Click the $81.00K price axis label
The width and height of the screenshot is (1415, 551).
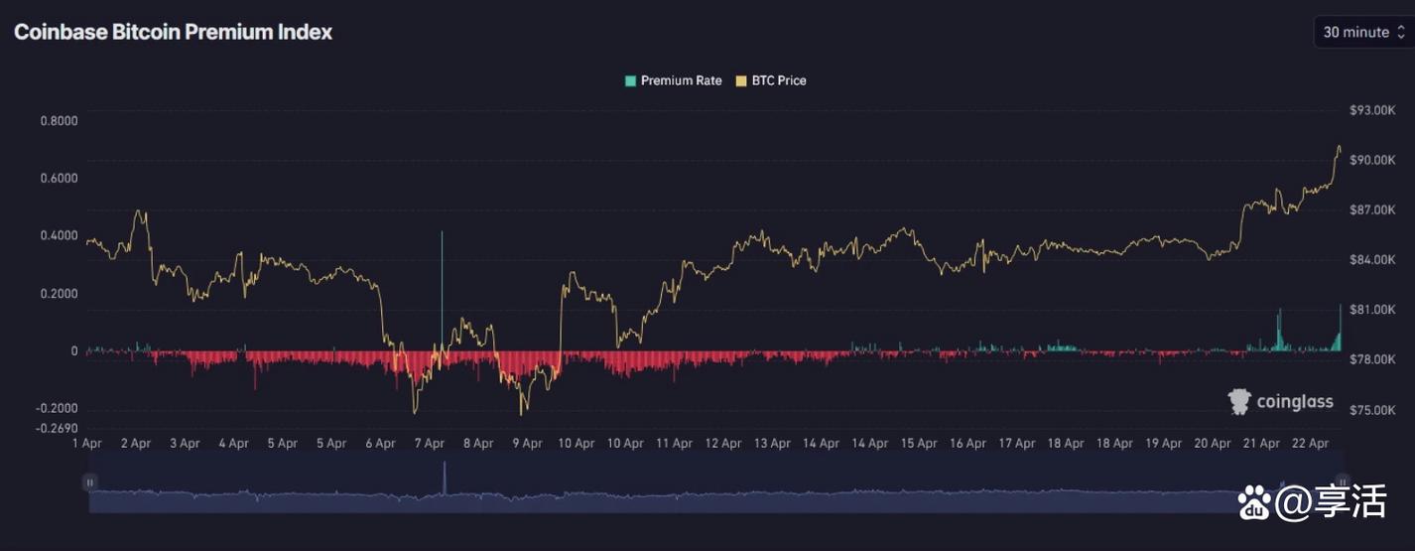point(1373,310)
